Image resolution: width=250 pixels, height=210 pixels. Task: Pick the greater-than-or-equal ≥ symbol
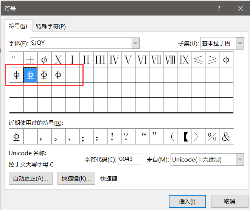(212, 60)
